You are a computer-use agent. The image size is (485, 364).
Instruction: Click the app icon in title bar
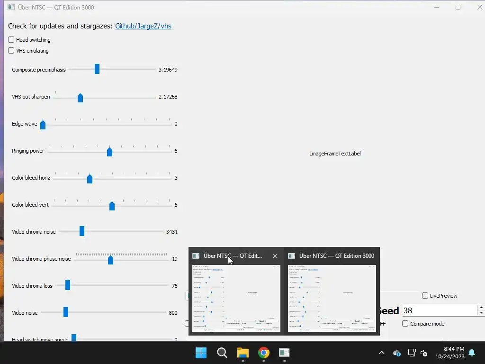point(11,7)
